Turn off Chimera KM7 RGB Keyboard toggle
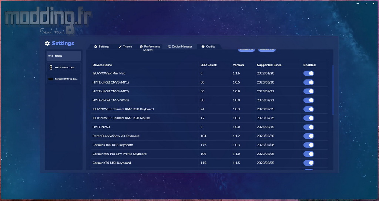 (309, 109)
